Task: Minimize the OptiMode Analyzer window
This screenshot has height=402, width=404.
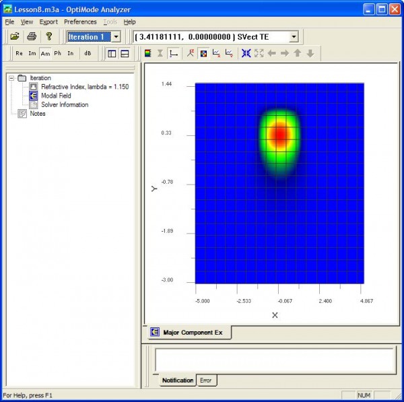Action: tap(369, 9)
